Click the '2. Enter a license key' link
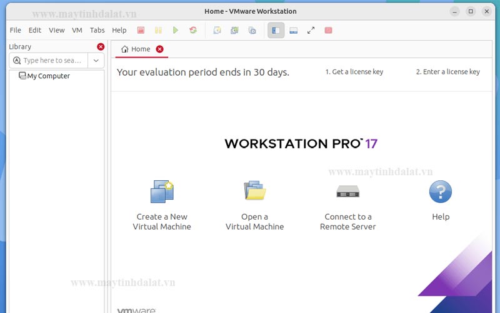This screenshot has height=313, width=500. (447, 72)
